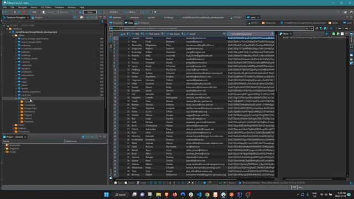Screen dimensions: 354x199
Task: Click the Commit toolbar button
Action: pyautogui.click(x=48, y=12)
